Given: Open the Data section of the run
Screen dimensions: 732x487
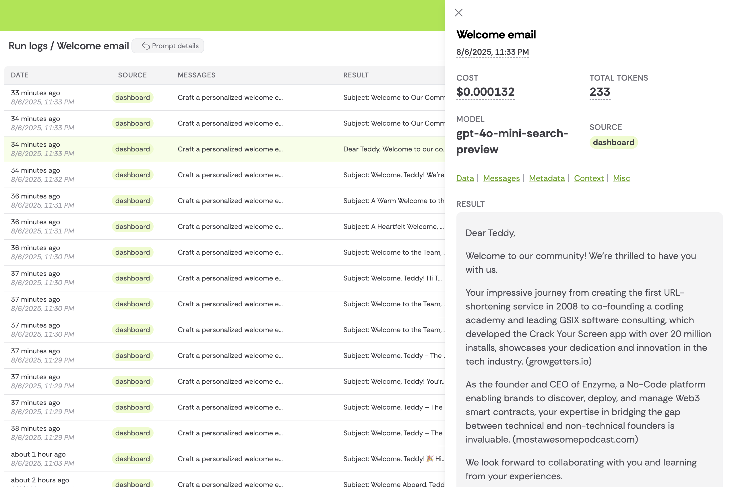Looking at the screenshot, I should coord(465,178).
